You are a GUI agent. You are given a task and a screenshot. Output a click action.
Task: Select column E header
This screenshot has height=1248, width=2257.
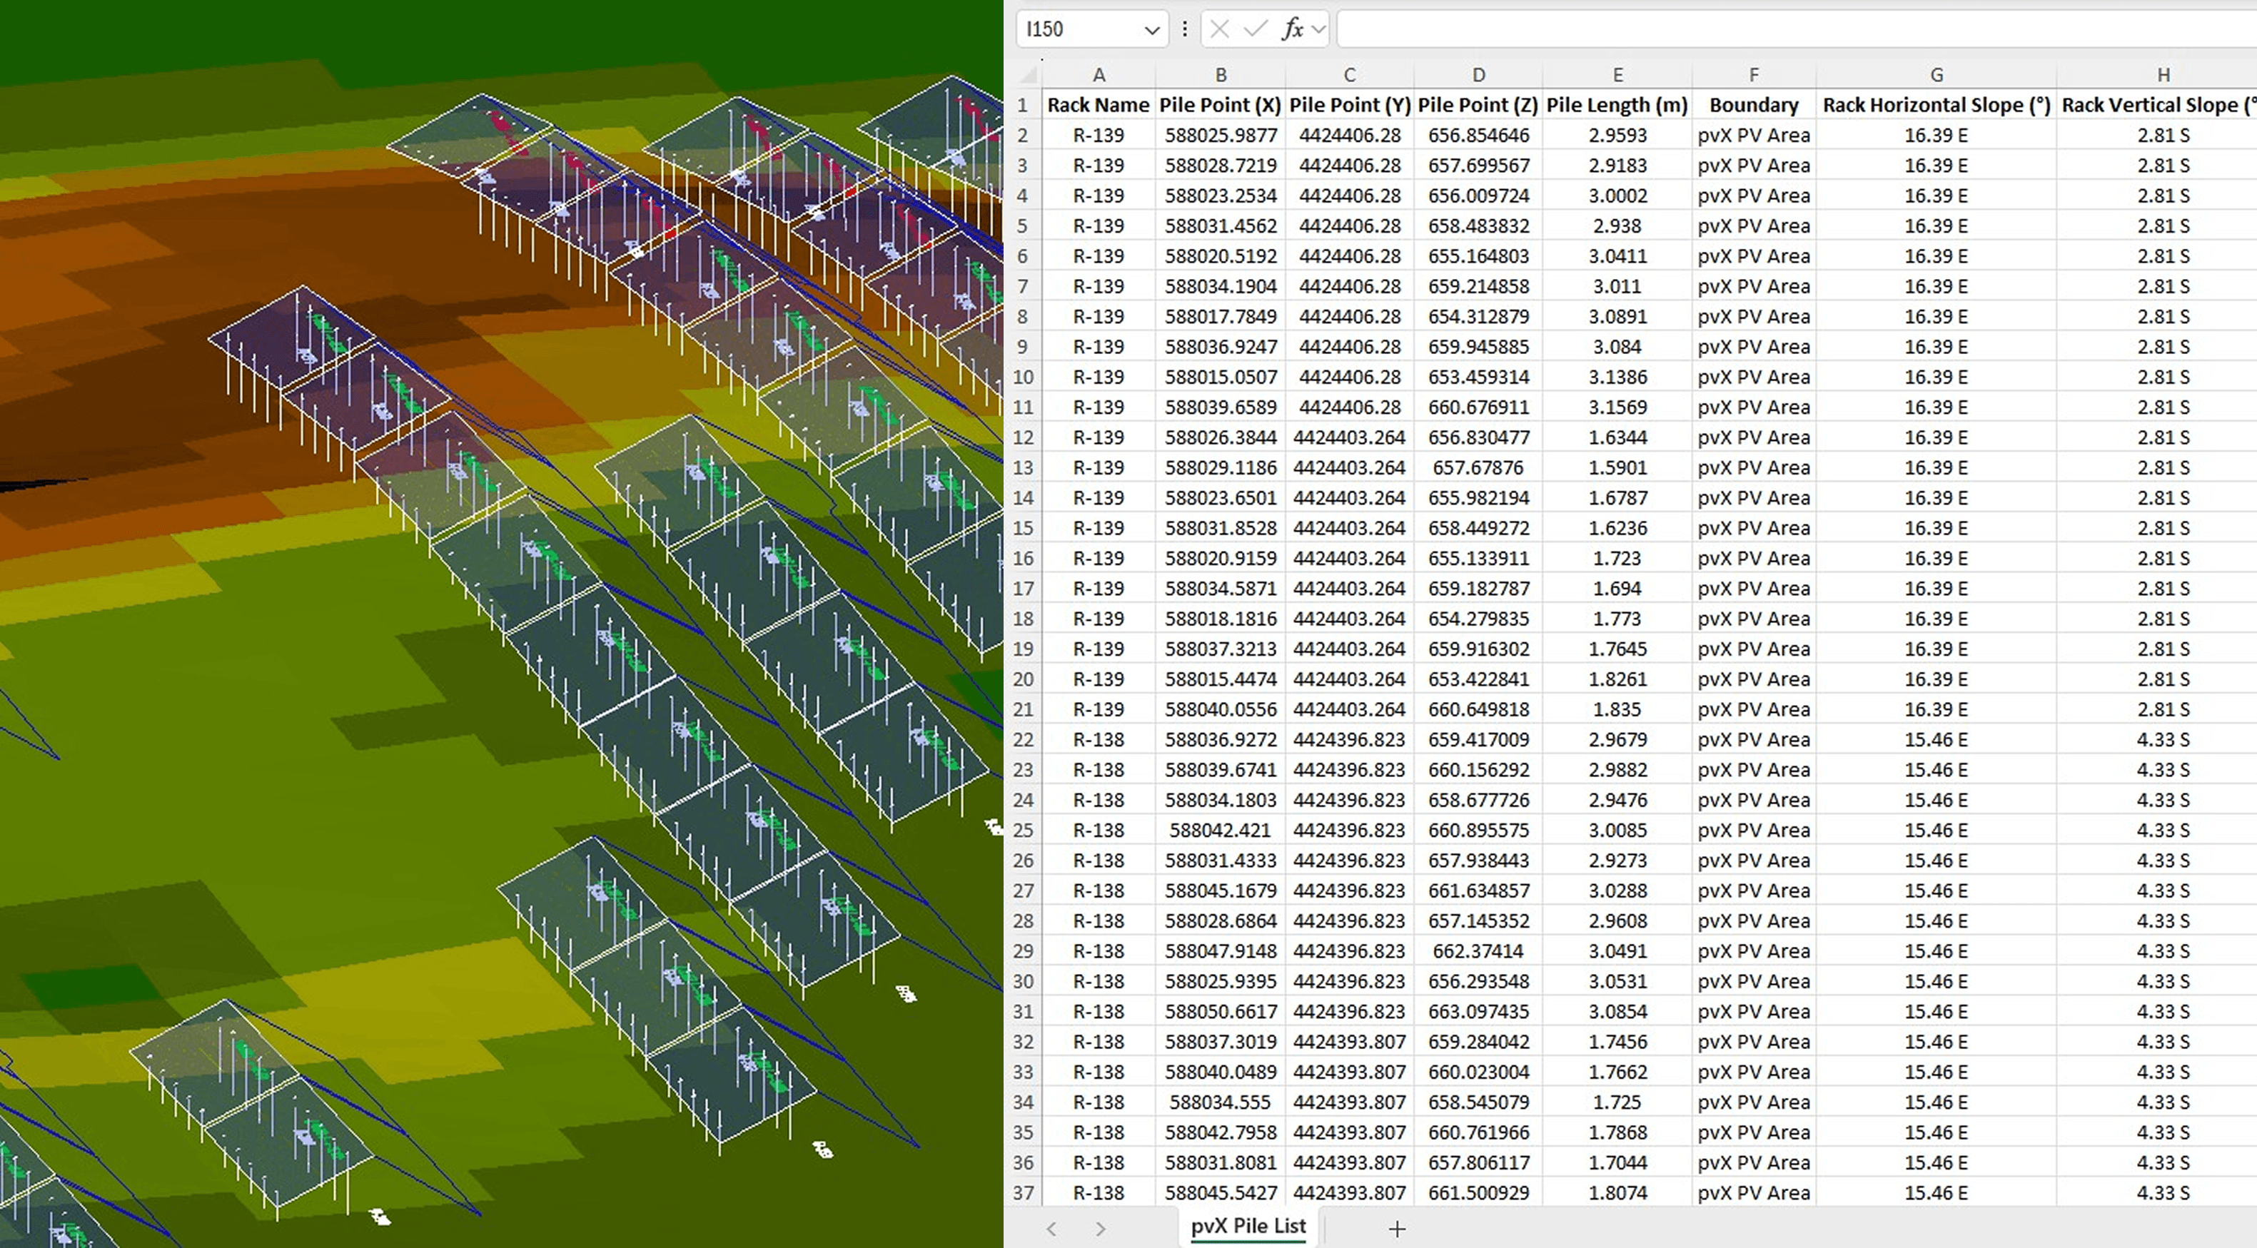point(1617,76)
